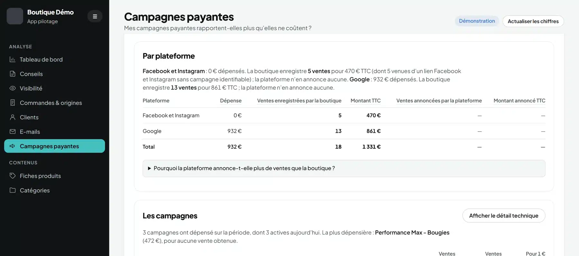Click the 470 € amount cell
Screen dimensions: 579x256
[x=373, y=115]
